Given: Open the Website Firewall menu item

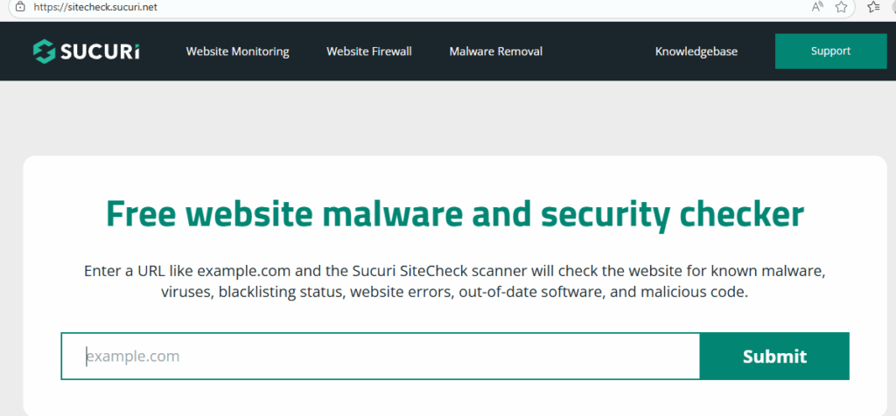Looking at the screenshot, I should point(369,52).
